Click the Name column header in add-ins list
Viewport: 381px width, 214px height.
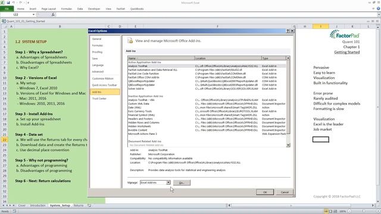[x=161, y=58]
